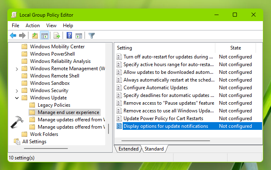Image resolution: width=271 pixels, height=170 pixels.
Task: Open Help via the question mark icon
Action: [x=69, y=36]
